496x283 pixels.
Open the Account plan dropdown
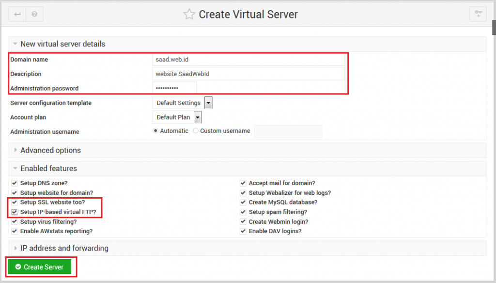pos(198,117)
